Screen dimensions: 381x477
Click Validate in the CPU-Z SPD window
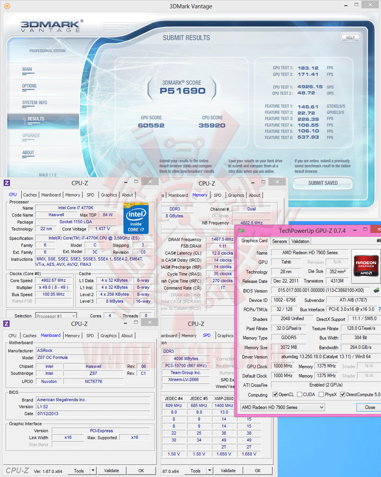(228, 471)
